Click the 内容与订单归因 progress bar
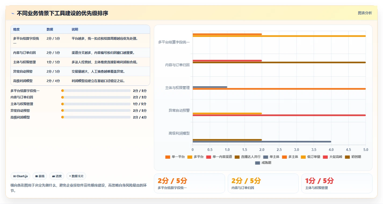Image resolution: width=383 pixels, height=204 pixels. (x=96, y=97)
